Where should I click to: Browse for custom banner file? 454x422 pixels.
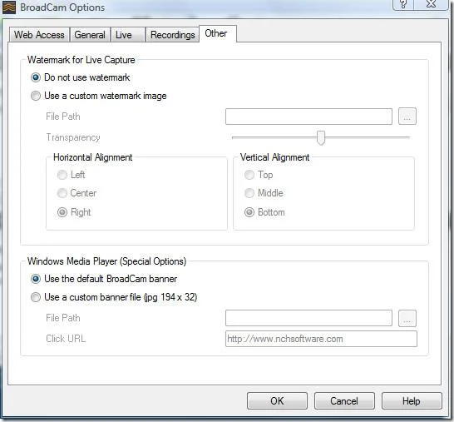click(x=407, y=318)
